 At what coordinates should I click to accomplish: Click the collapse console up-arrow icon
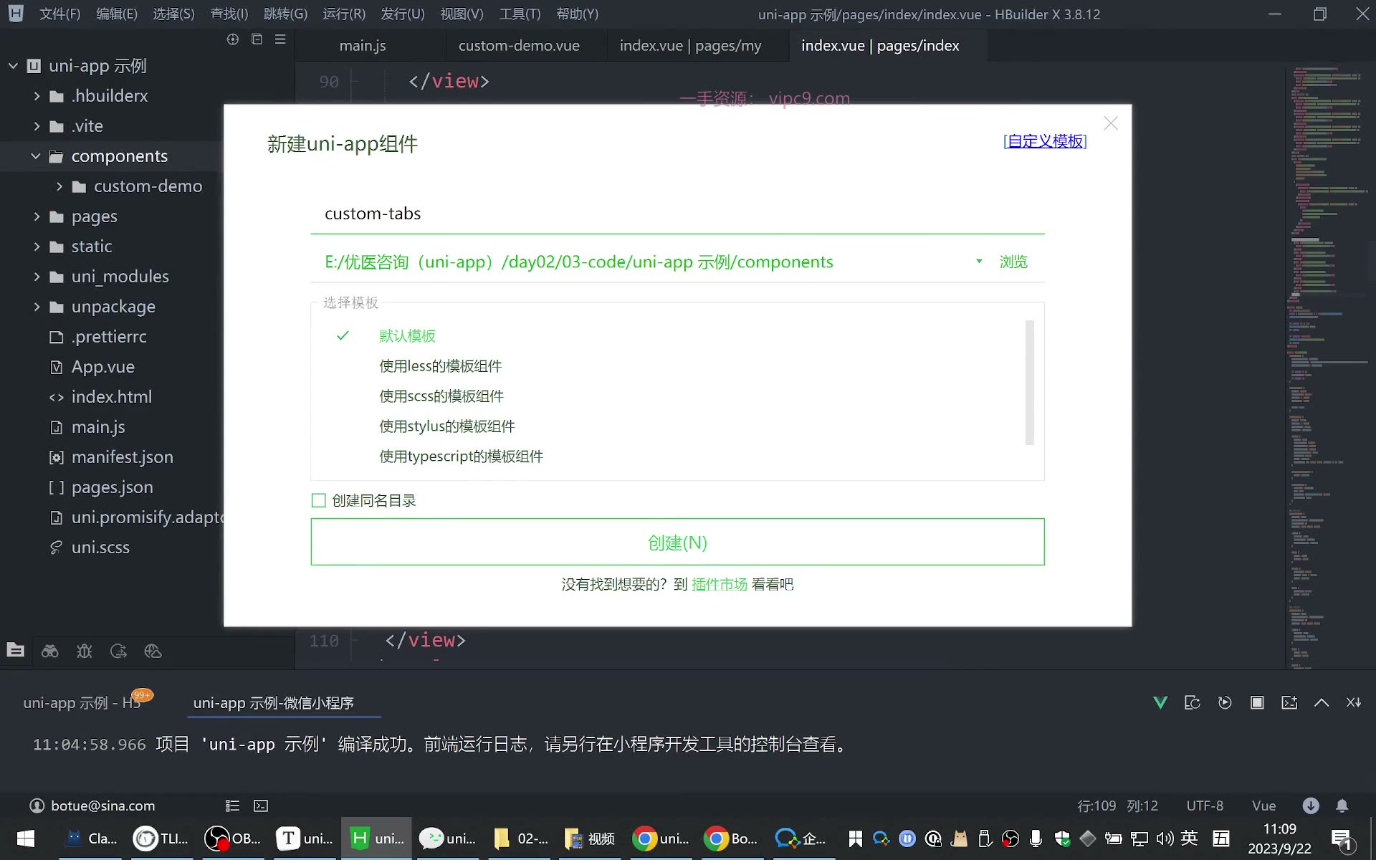(1322, 703)
